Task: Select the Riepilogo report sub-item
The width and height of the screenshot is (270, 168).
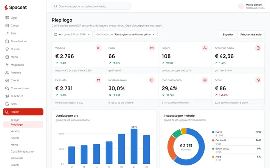Action: (23, 125)
